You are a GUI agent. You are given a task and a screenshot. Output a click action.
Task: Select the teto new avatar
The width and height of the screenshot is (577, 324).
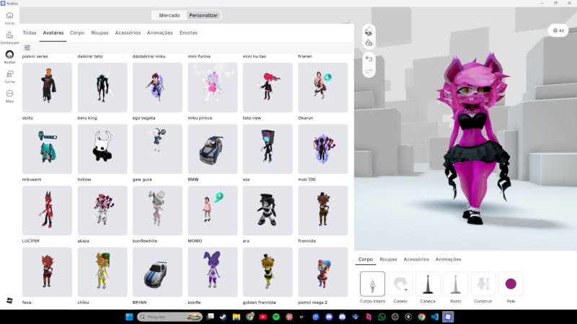click(268, 87)
